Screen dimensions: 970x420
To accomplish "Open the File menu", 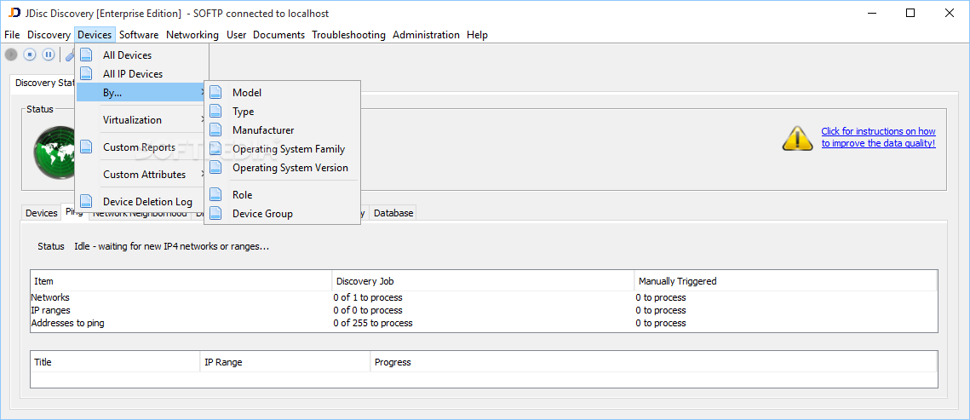I will click(12, 35).
